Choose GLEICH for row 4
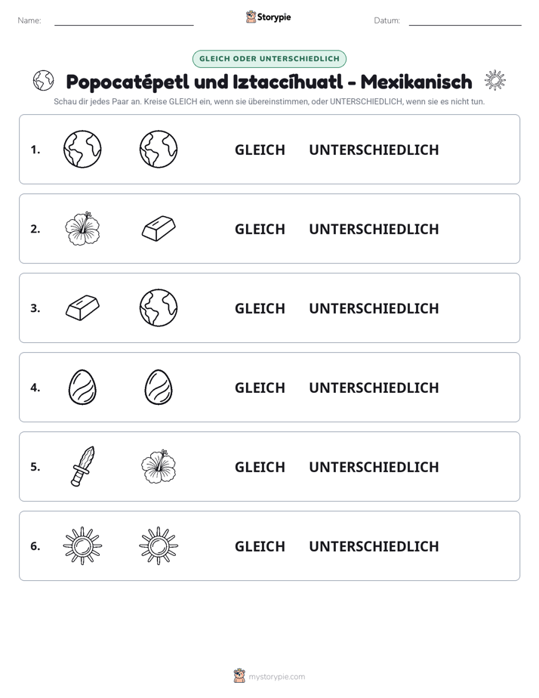This screenshot has height=698, width=539. point(260,388)
